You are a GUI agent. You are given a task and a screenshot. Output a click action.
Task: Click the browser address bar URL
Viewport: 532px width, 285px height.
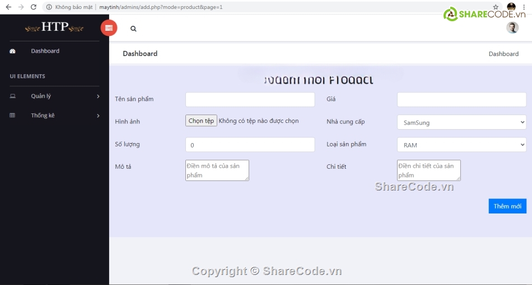(x=161, y=7)
